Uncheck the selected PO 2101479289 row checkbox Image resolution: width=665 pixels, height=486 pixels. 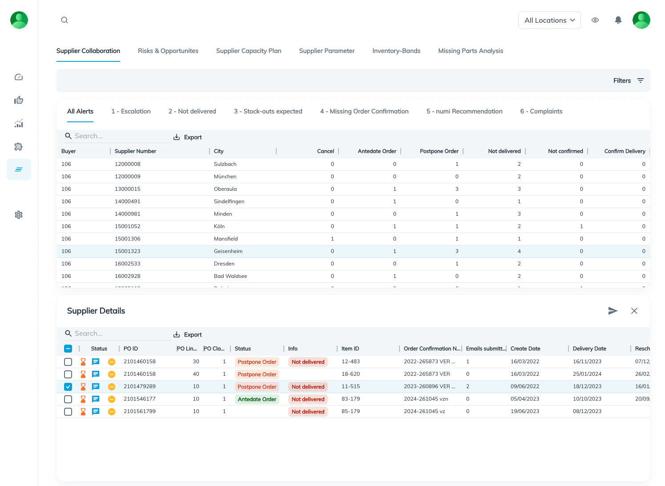[x=68, y=387]
